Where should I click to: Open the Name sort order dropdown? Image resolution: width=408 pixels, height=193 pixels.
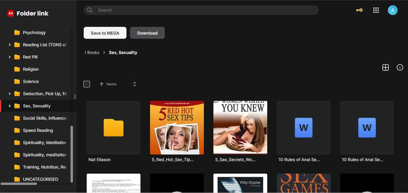tap(135, 84)
